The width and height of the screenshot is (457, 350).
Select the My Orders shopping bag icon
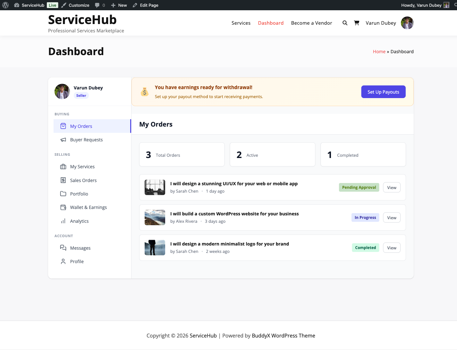pos(63,126)
